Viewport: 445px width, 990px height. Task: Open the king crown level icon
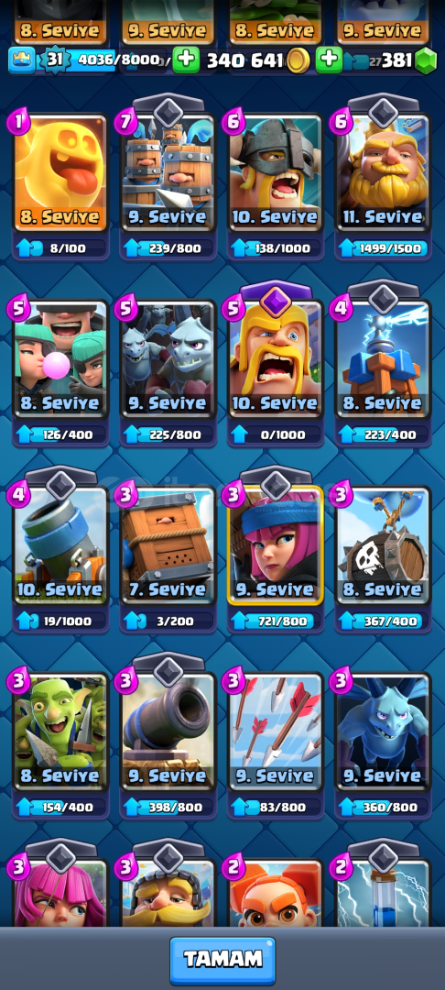[21, 60]
